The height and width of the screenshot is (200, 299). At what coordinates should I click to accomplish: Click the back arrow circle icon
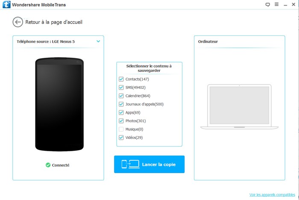click(18, 22)
